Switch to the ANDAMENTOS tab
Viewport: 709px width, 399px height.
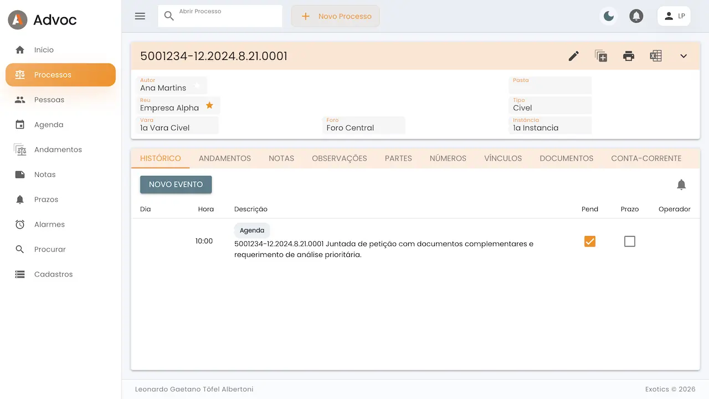225,158
